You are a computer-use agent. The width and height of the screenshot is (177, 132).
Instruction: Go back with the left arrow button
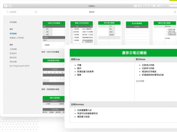[x=6, y=6]
